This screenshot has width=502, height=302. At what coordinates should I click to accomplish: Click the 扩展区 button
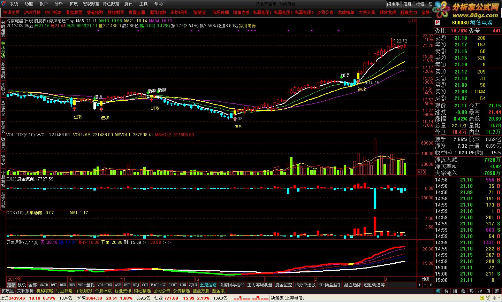coord(7,291)
